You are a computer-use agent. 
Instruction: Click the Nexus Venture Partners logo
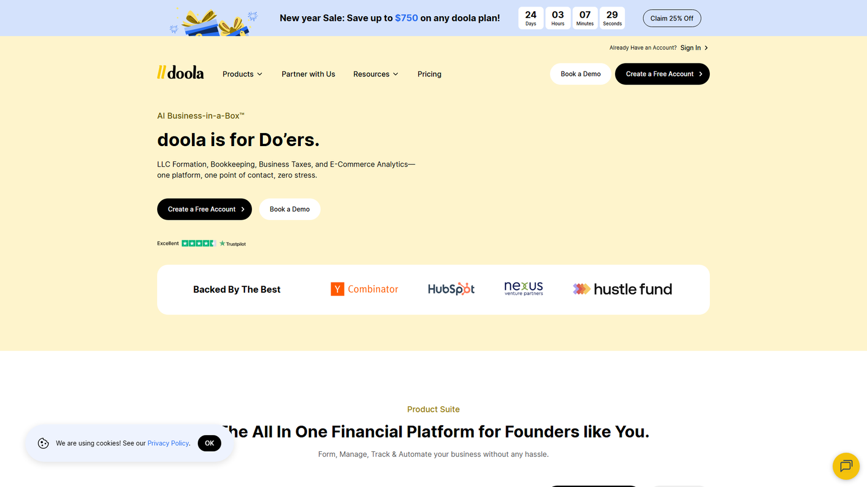[x=523, y=288]
